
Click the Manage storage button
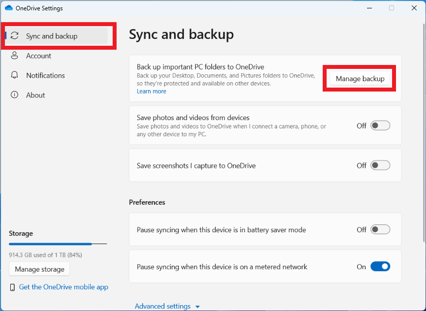tap(39, 269)
